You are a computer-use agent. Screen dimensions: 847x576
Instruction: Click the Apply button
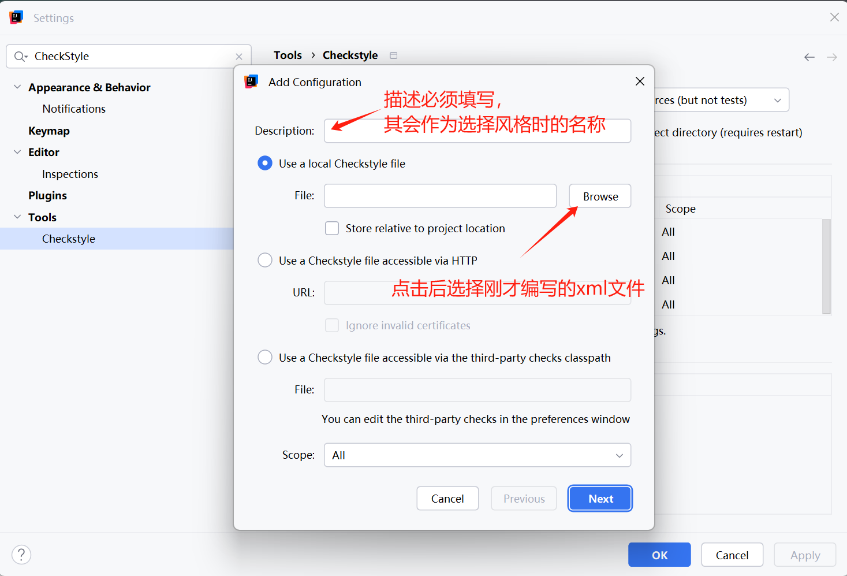pyautogui.click(x=805, y=555)
